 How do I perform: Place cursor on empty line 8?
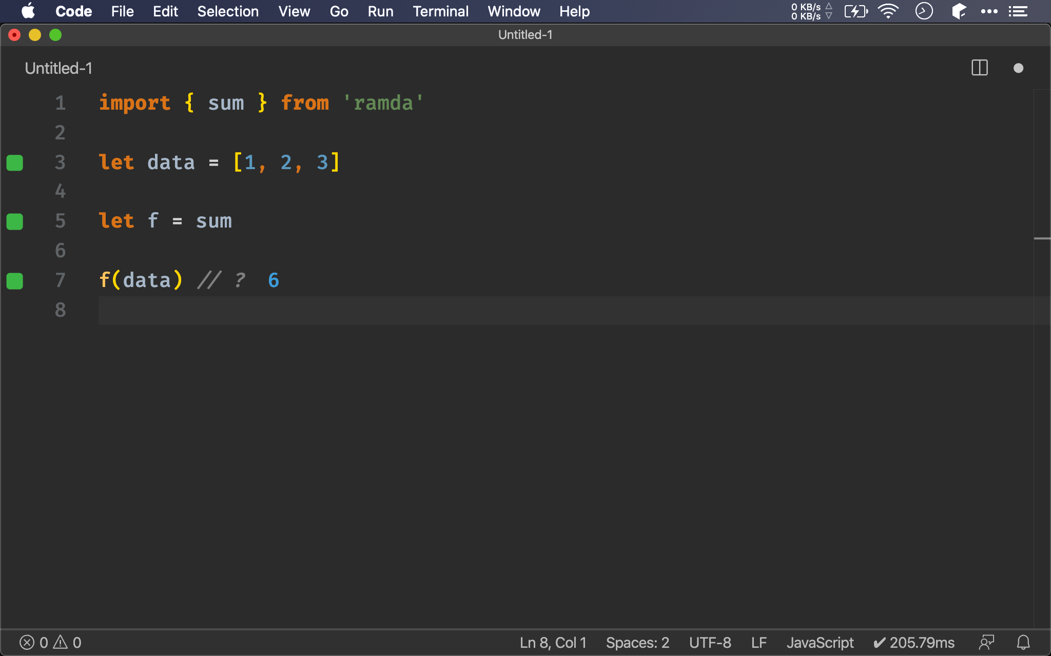(566, 310)
